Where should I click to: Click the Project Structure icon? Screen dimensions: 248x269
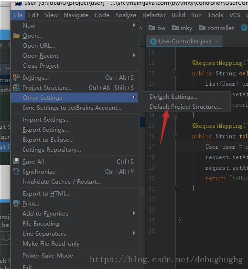(x=16, y=88)
